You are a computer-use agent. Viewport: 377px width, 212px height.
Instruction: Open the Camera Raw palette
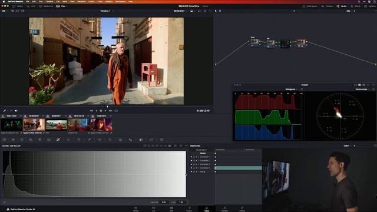coord(4,140)
